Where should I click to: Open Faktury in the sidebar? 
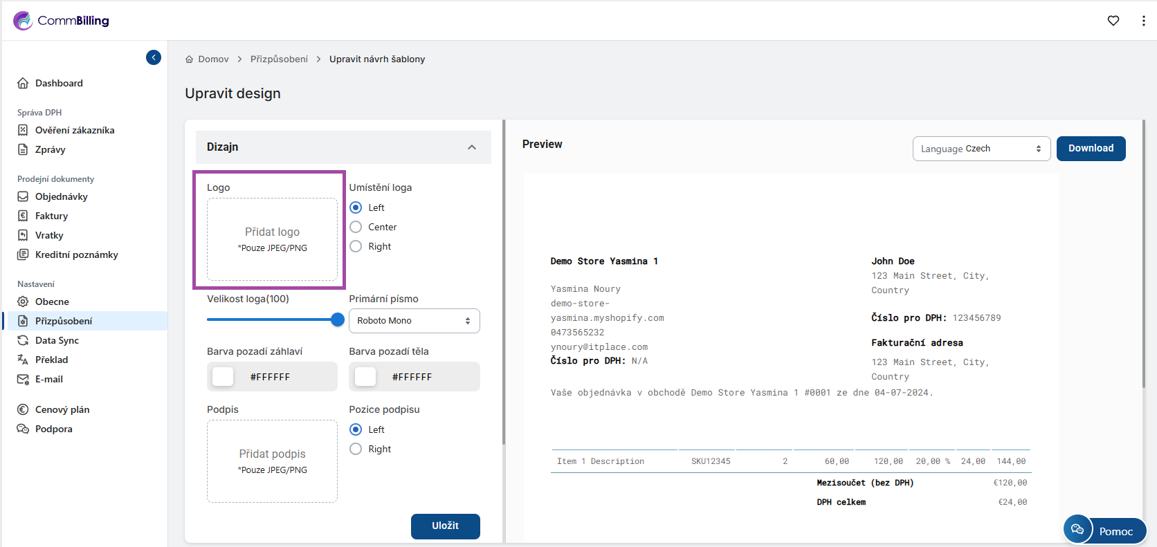pos(51,216)
